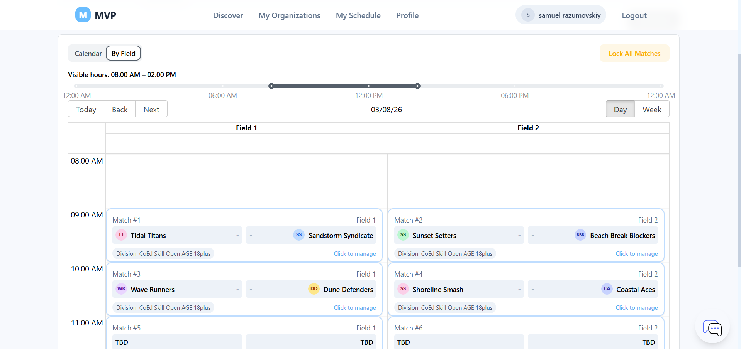
Task: Click Match #4 division tag
Action: [x=445, y=307]
